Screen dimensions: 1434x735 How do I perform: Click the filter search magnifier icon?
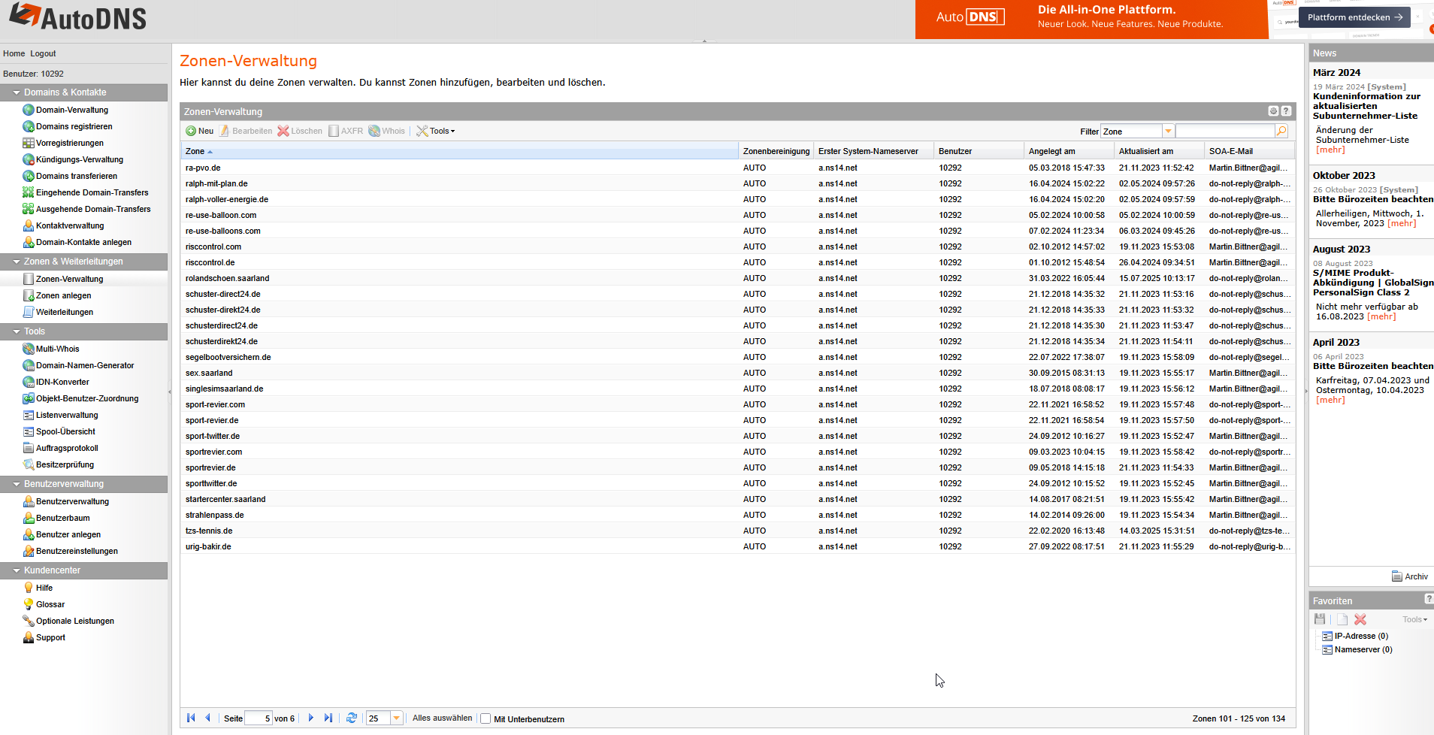[x=1281, y=132]
